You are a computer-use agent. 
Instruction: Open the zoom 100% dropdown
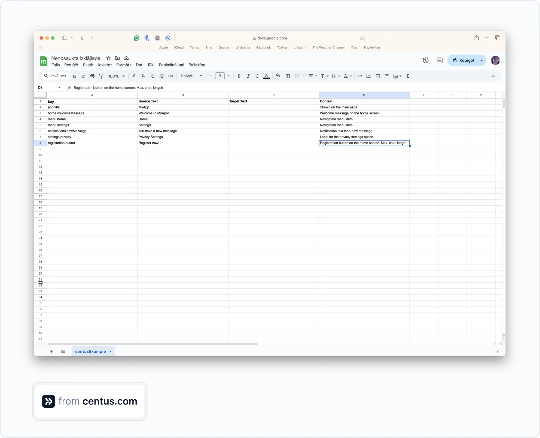[116, 76]
